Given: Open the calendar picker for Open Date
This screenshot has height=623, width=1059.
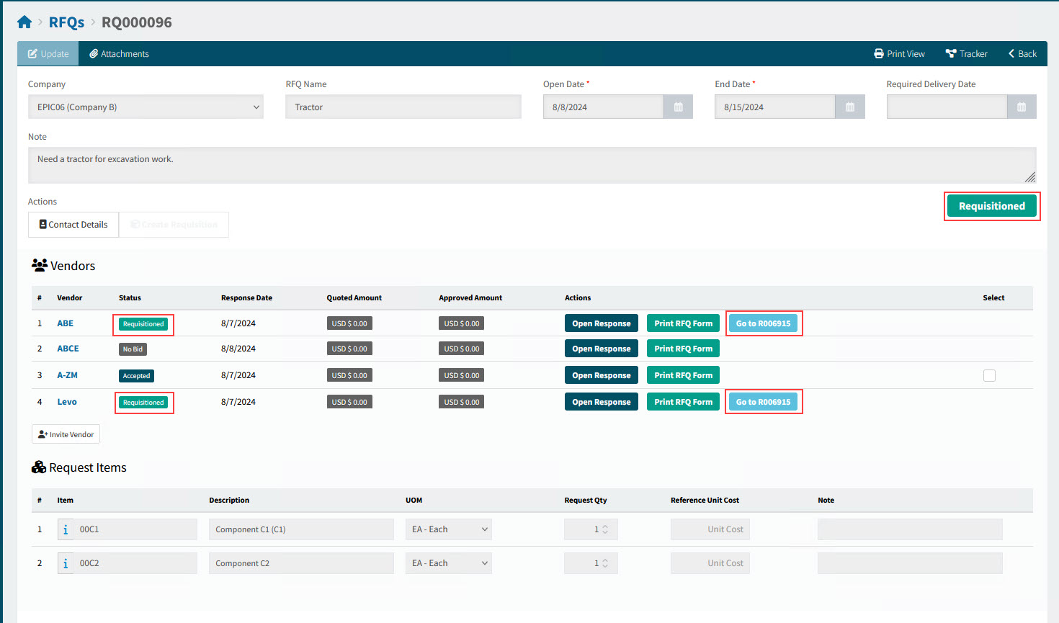Looking at the screenshot, I should pyautogui.click(x=676, y=107).
